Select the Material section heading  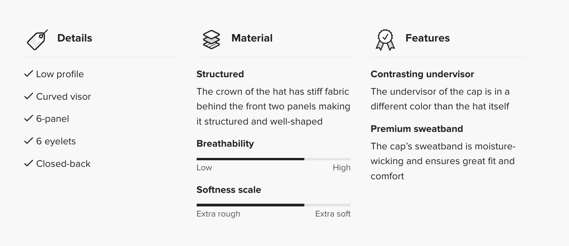tap(252, 38)
